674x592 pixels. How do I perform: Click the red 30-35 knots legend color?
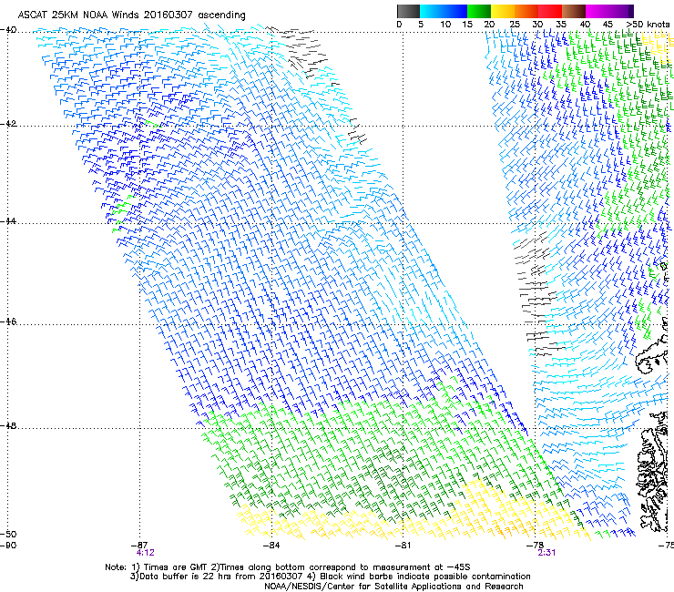(x=550, y=11)
